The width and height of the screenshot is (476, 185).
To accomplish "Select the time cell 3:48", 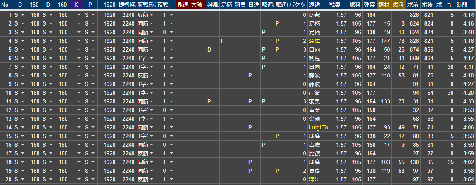I will click(465, 33).
